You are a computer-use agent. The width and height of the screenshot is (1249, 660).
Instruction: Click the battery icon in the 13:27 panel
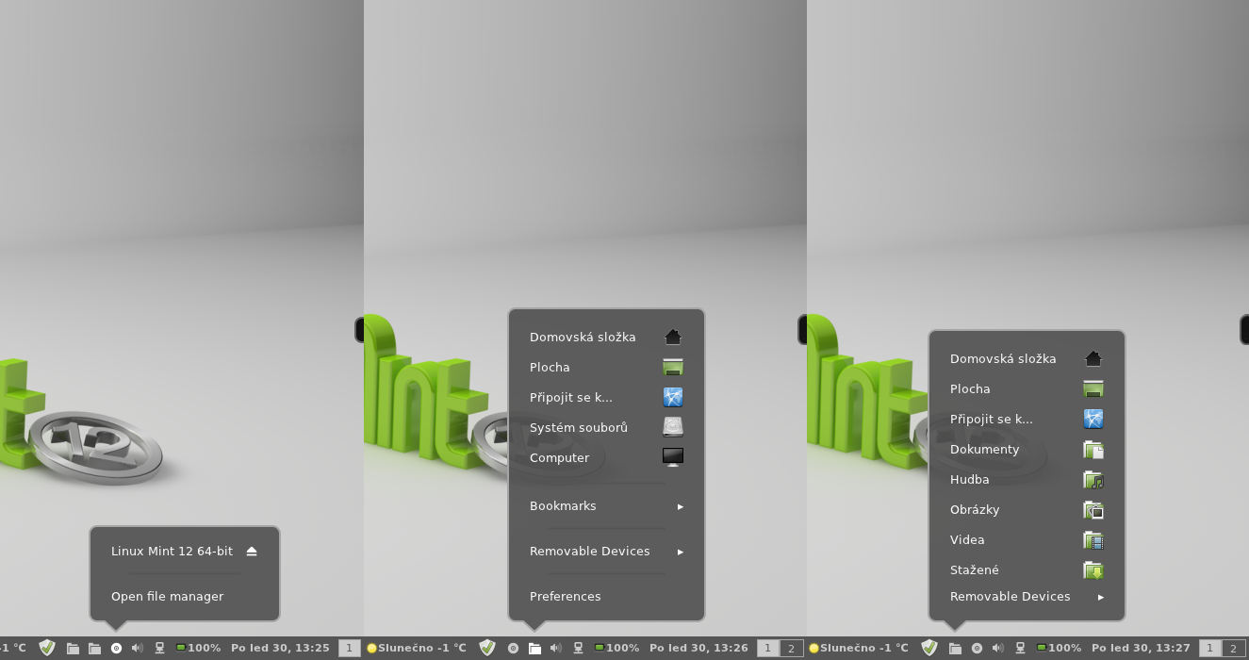pos(1042,648)
